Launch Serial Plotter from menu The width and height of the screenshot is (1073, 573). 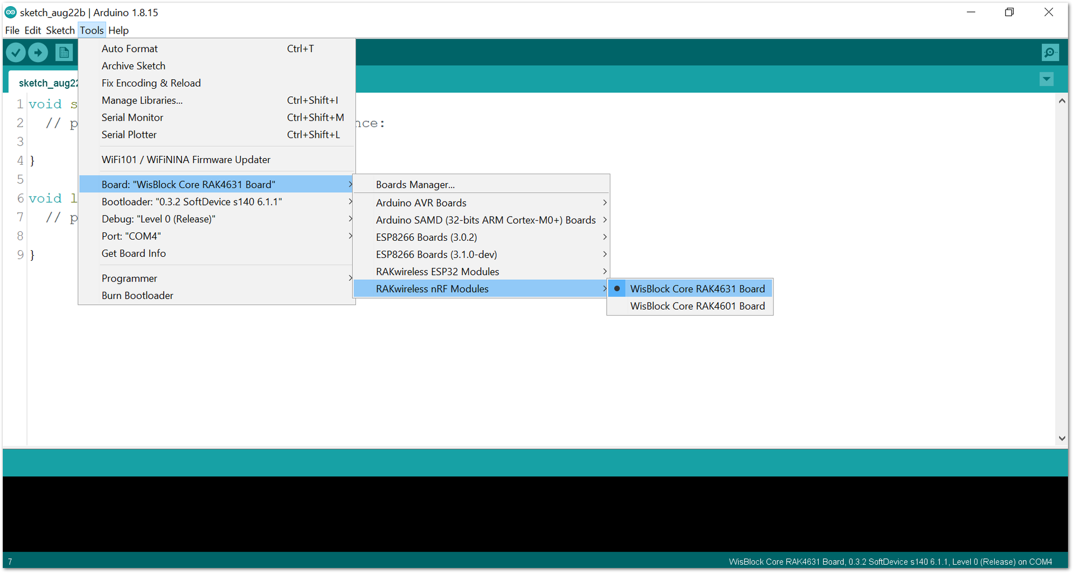click(x=217, y=135)
